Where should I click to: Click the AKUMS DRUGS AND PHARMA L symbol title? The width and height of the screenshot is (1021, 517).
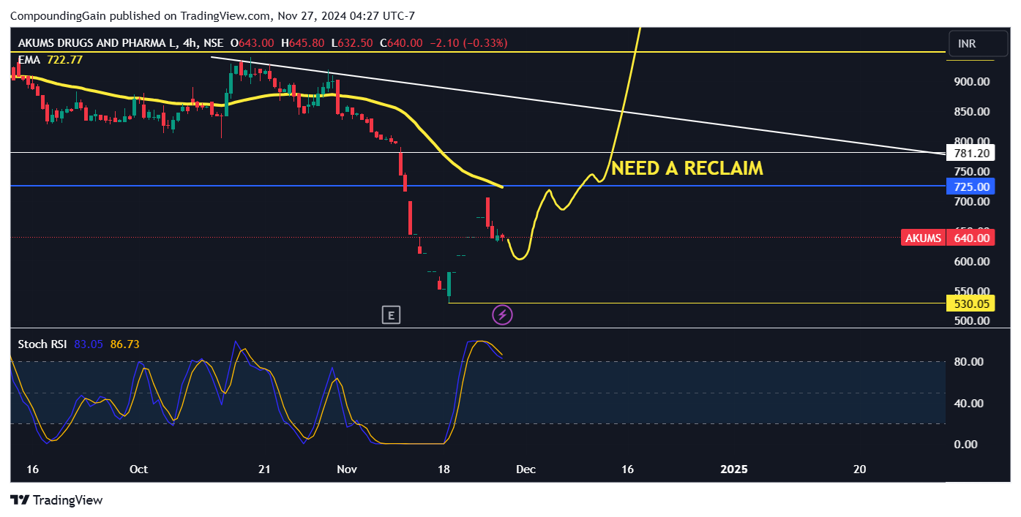coord(97,43)
